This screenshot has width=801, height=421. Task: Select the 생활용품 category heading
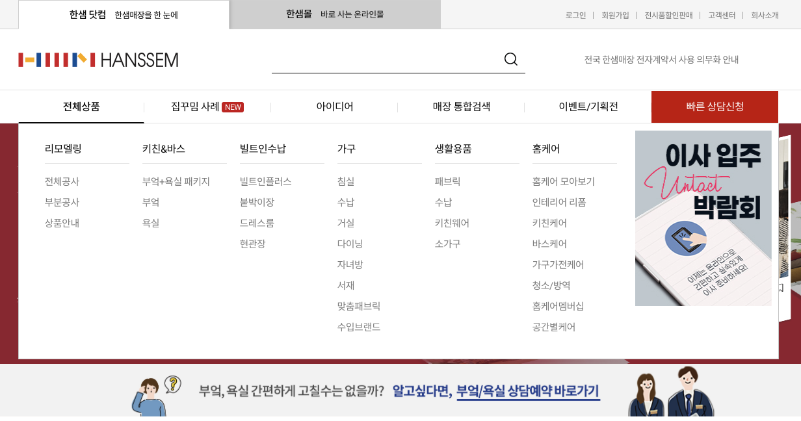[x=453, y=149]
